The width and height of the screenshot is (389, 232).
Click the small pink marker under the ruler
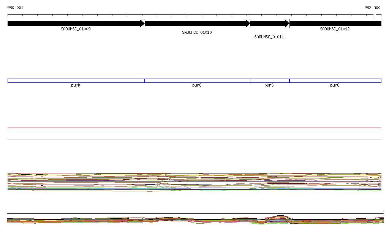pyautogui.click(x=375, y=17)
